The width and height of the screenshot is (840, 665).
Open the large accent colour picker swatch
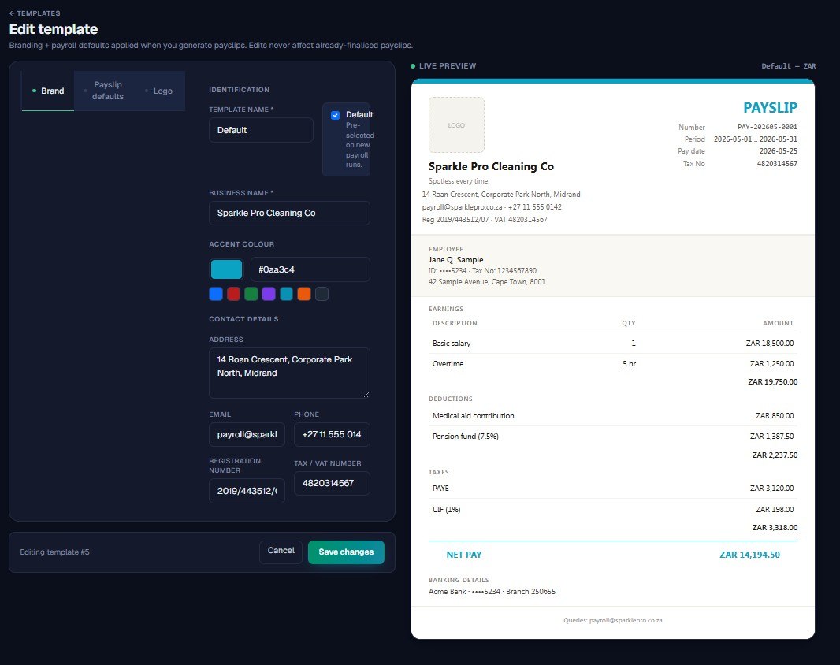[227, 269]
